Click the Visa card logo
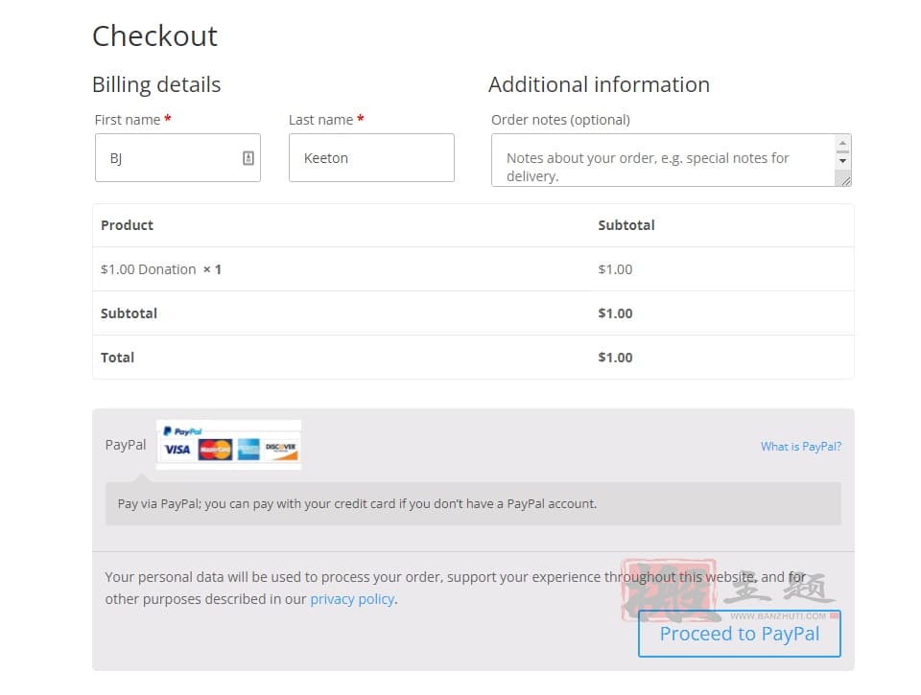 tap(177, 450)
